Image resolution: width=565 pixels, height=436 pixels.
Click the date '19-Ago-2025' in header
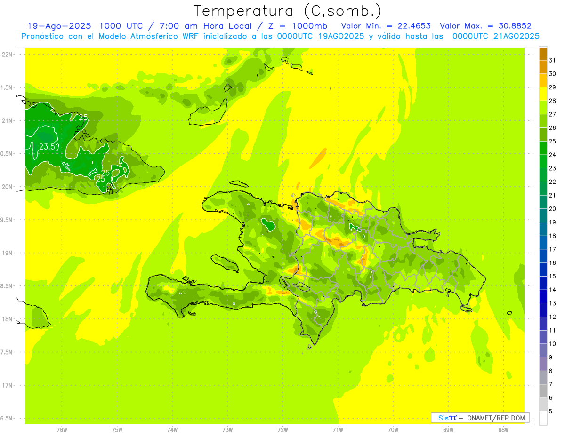(59, 26)
